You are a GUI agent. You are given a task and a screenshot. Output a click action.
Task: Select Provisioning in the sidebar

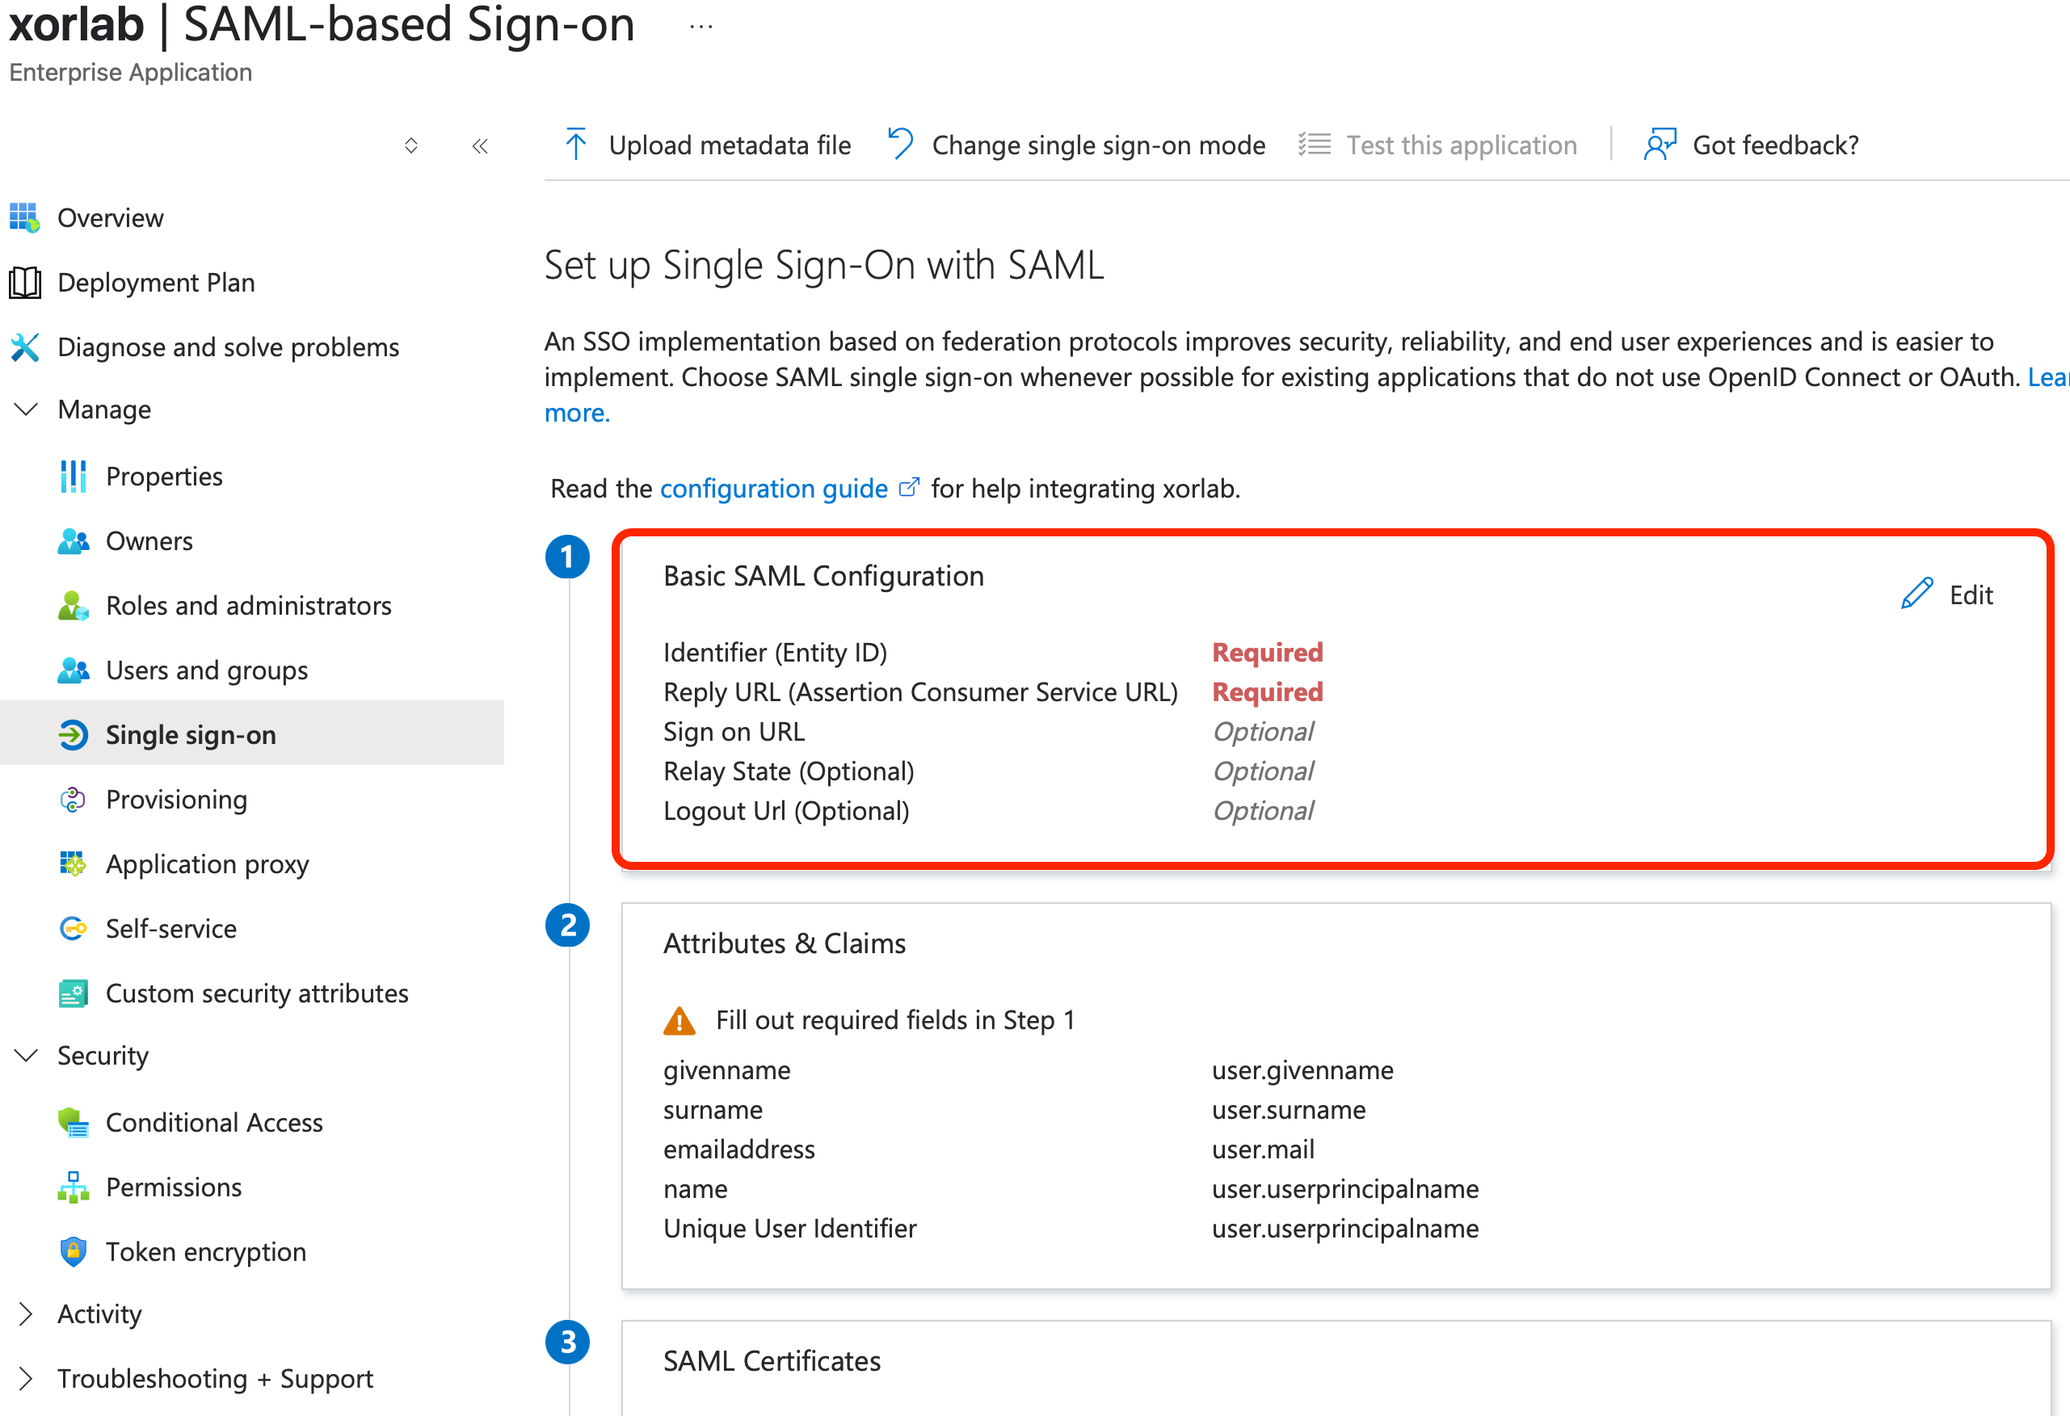pos(176,800)
